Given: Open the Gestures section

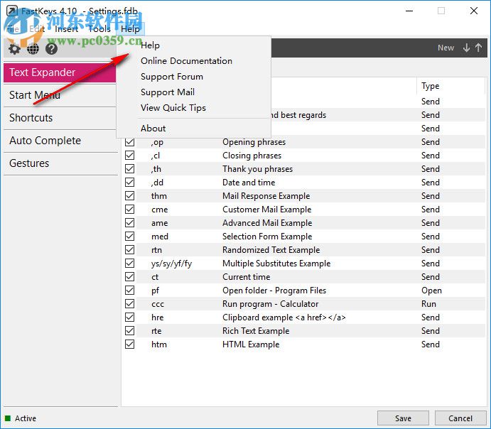Looking at the screenshot, I should [60, 163].
